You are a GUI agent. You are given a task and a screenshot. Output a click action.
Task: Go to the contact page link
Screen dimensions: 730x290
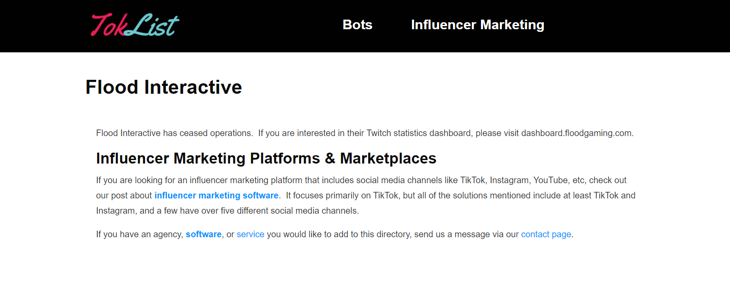click(546, 234)
